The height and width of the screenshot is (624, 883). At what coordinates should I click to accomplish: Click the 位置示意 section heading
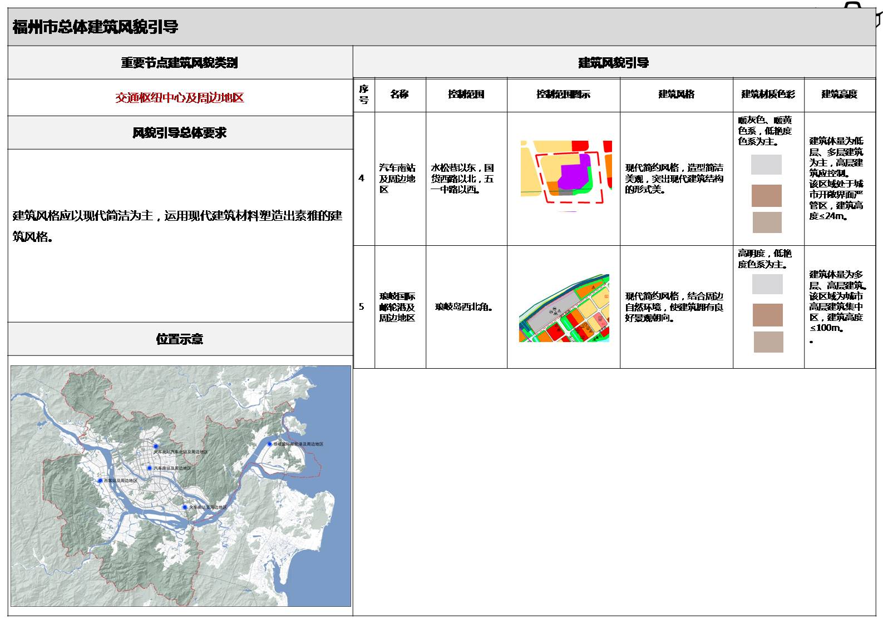click(x=180, y=339)
